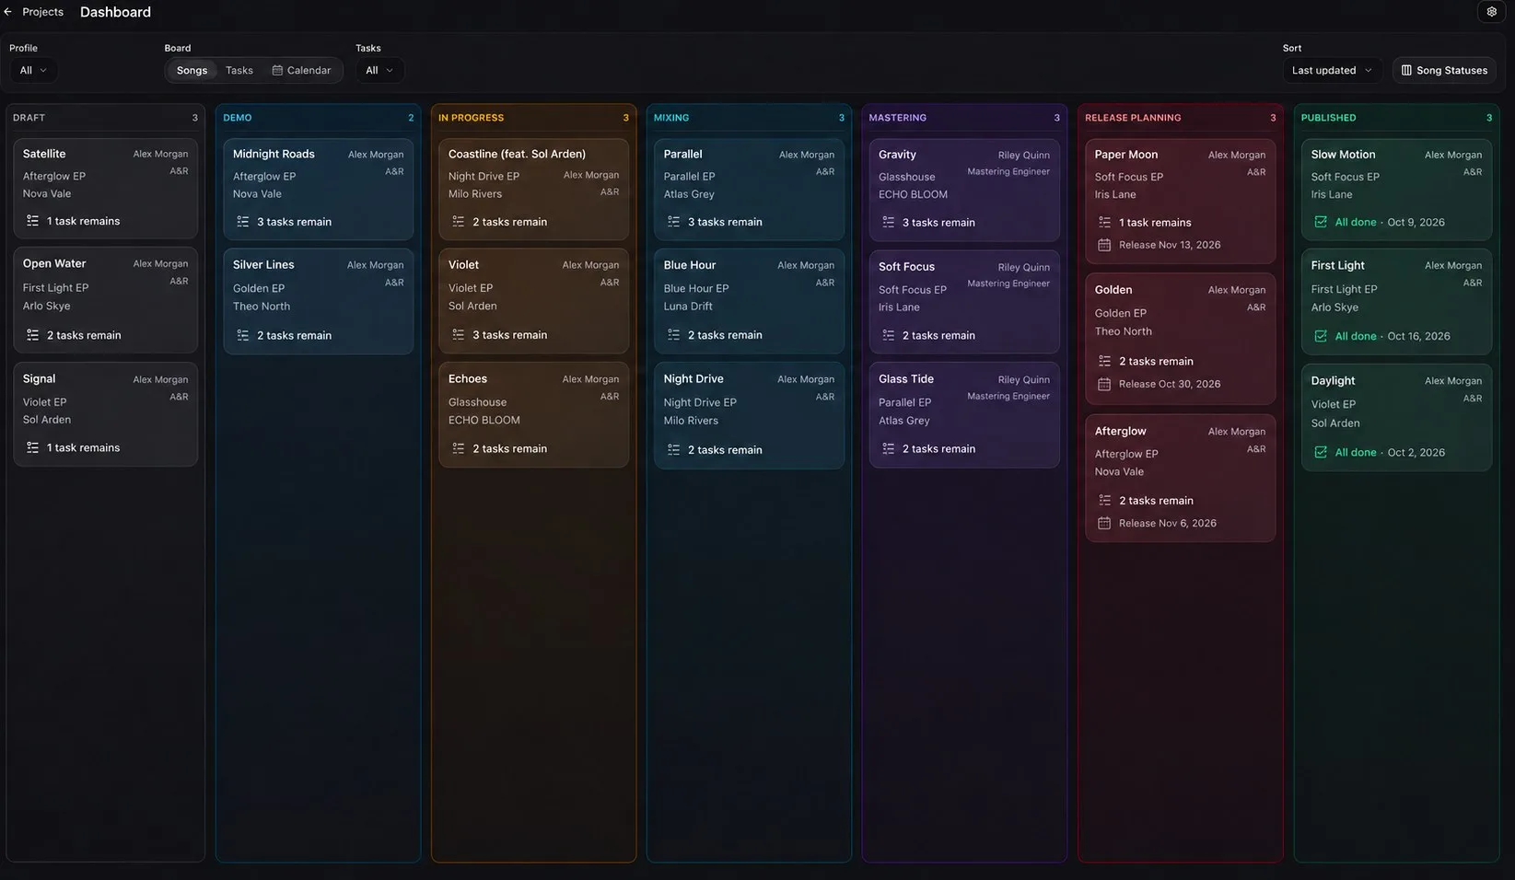Screen dimensions: 1515x880
Task: Click the release calendar icon on Afterglow card
Action: pos(1104,523)
